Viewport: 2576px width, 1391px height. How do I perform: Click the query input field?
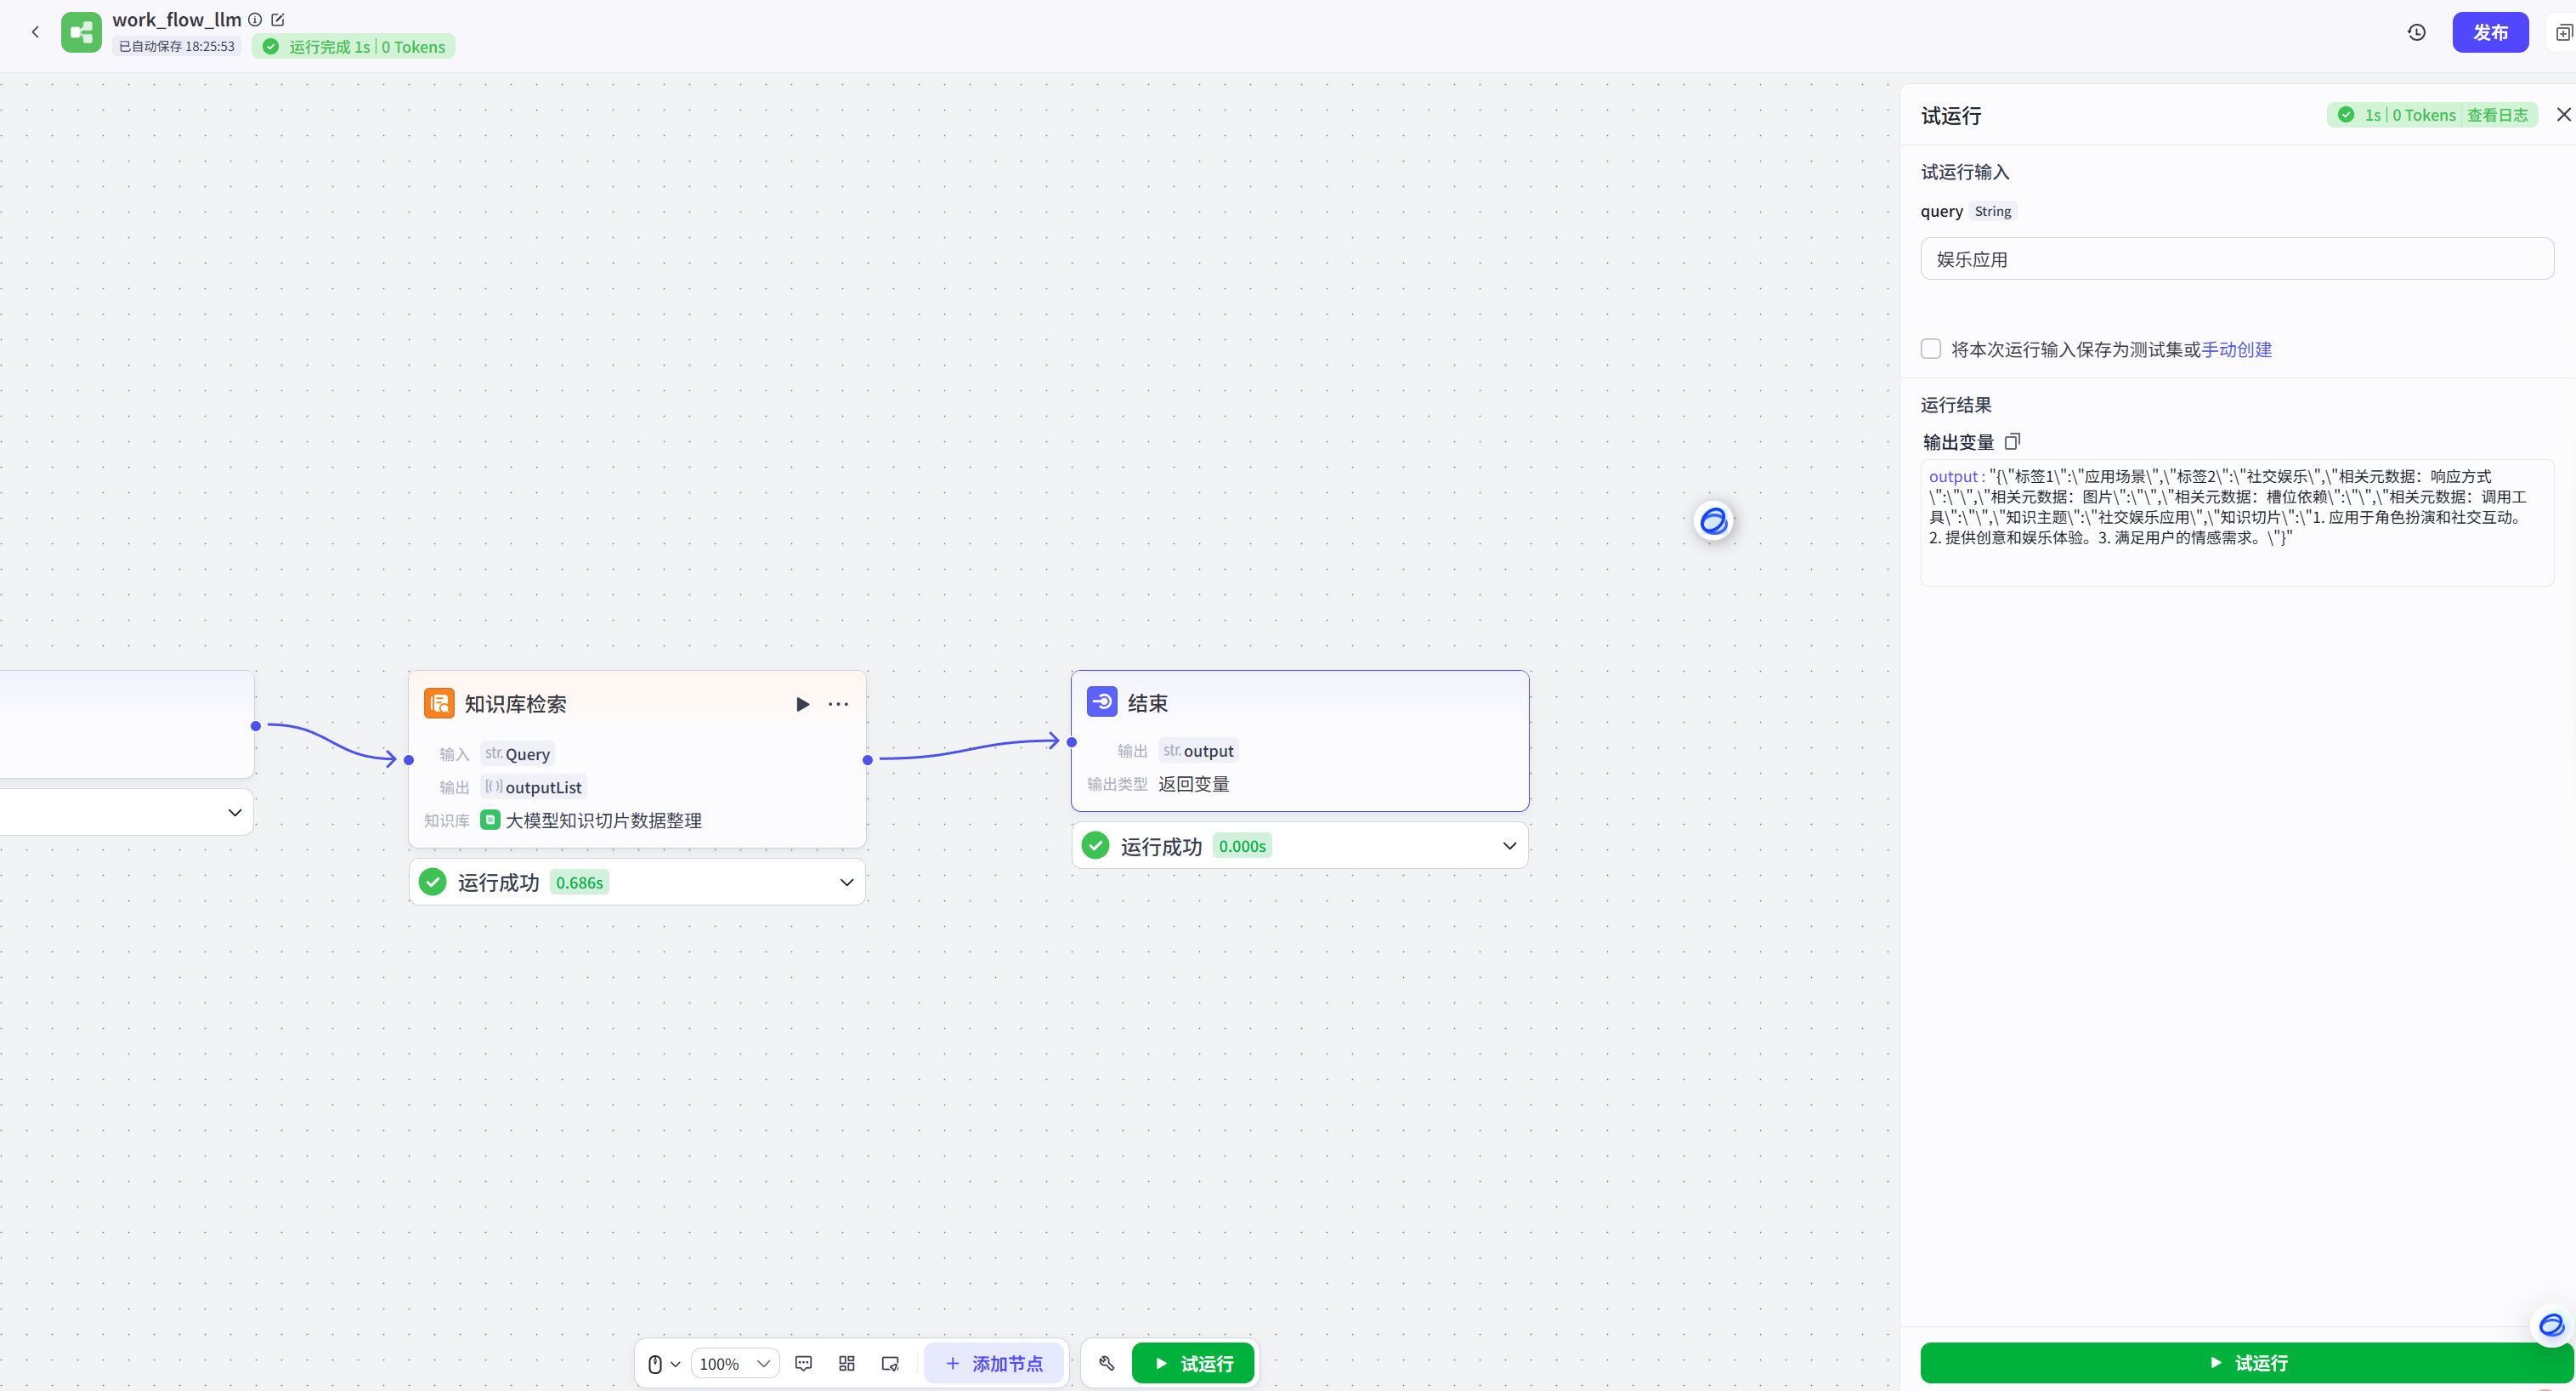click(x=2236, y=259)
